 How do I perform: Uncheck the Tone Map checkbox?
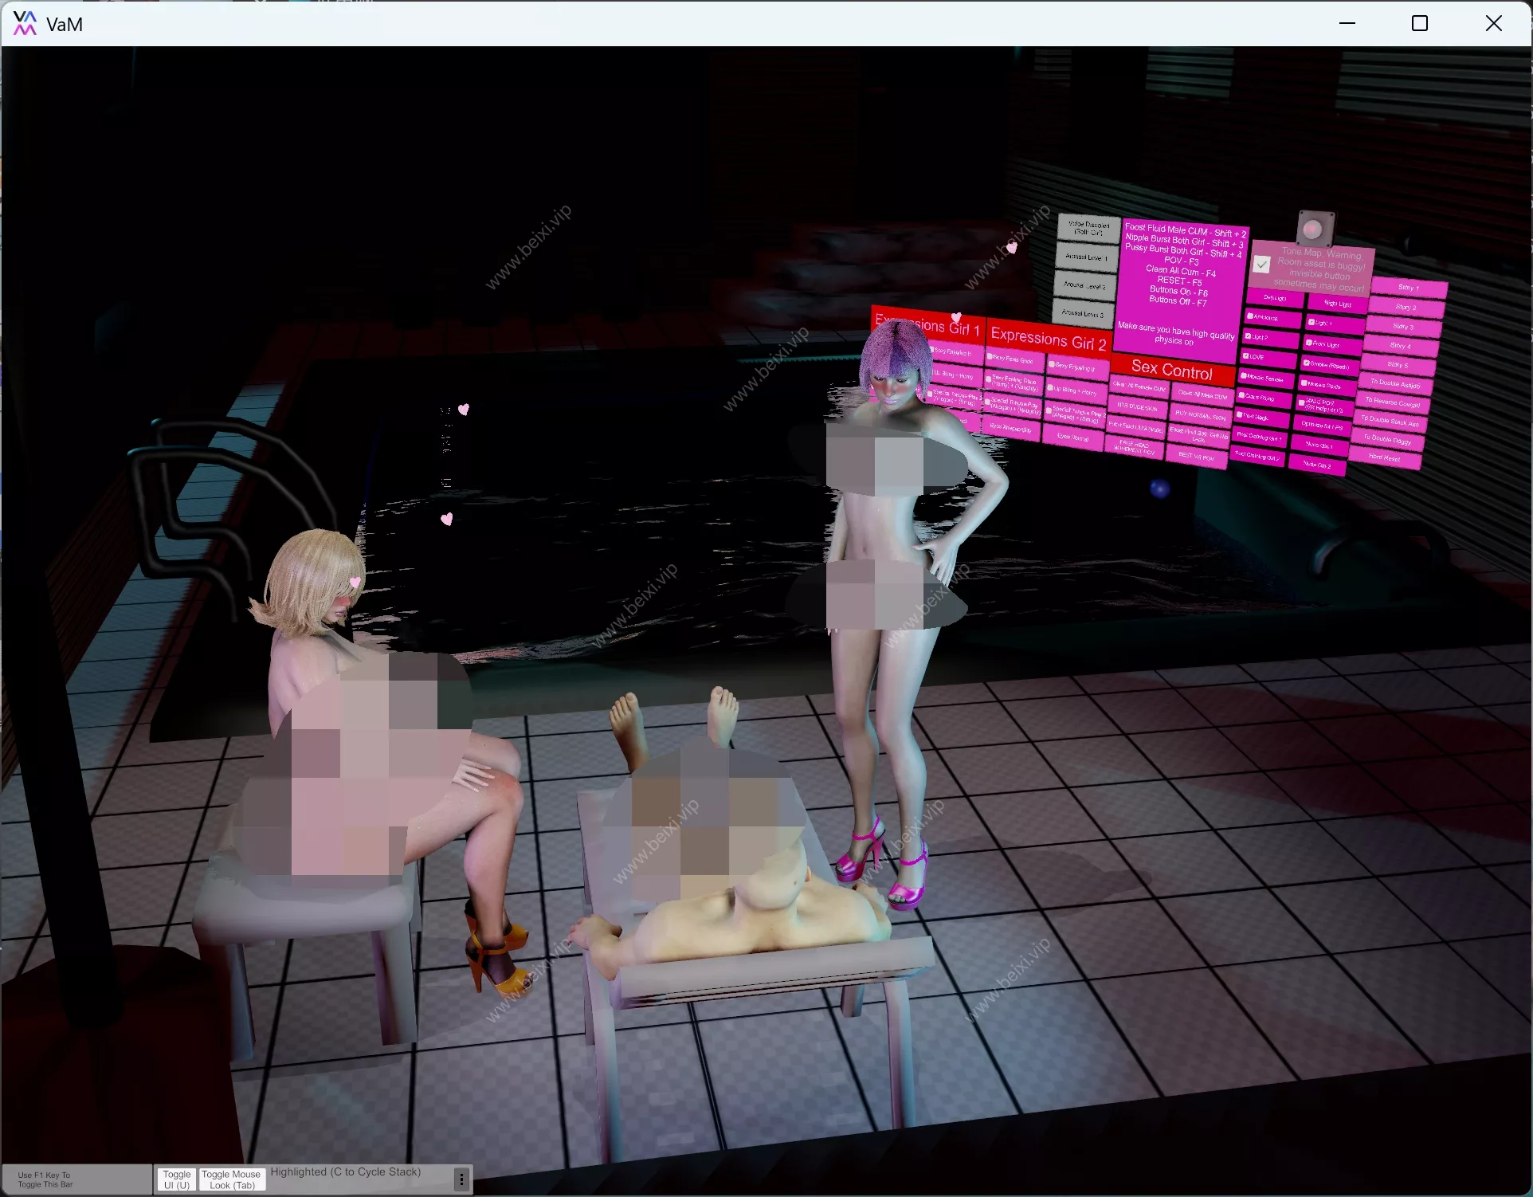click(1261, 264)
